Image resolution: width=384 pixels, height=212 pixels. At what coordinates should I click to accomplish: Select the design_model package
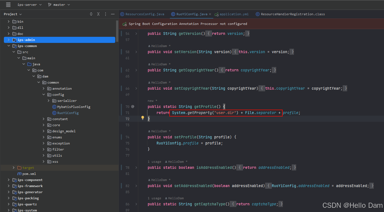(x=61, y=131)
